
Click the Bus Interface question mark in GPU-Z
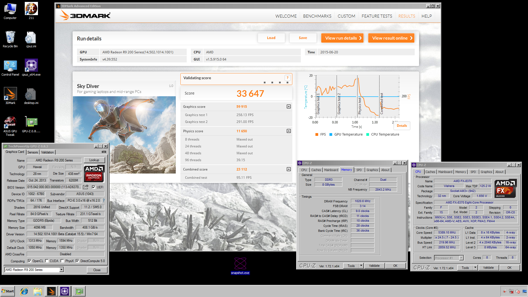pos(104,200)
